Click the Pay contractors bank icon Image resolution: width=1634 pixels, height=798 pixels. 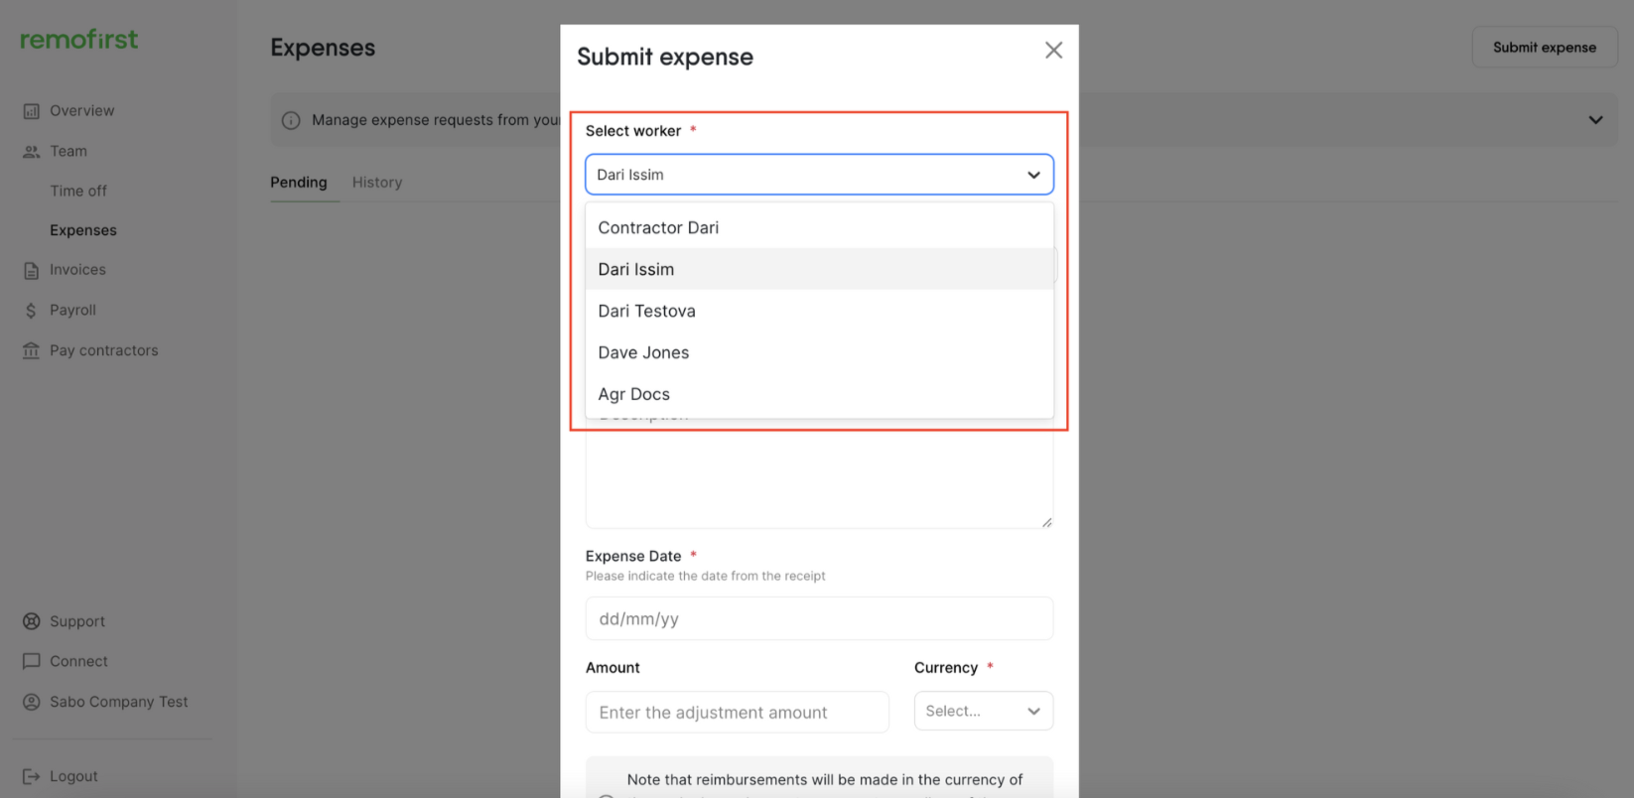point(32,351)
